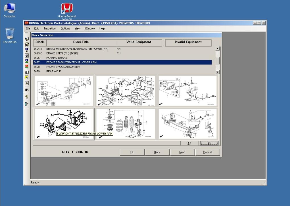290x206 pixels.
Task: Click the first sidebar icon showing stacked documents
Action: [x=27, y=39]
